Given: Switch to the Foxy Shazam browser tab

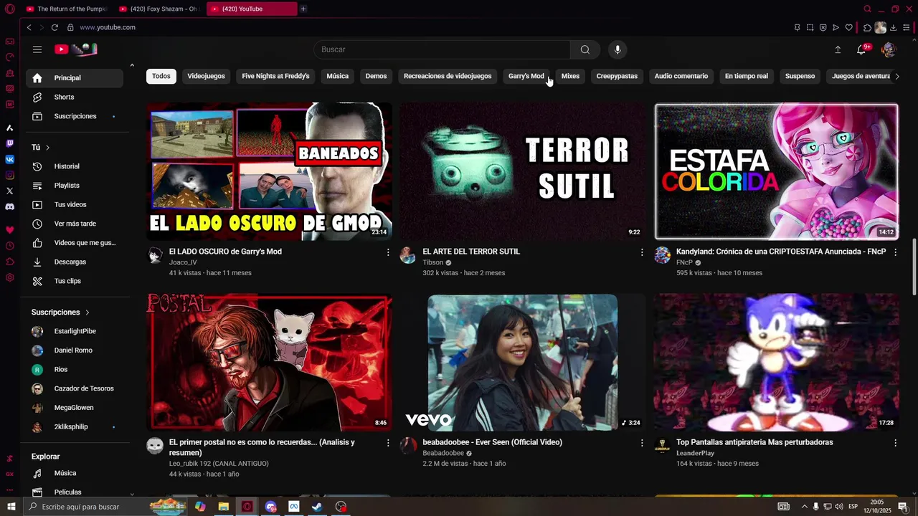Looking at the screenshot, I should [159, 9].
